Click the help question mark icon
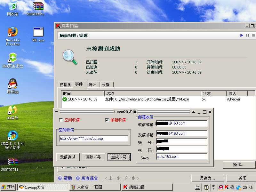The height and width of the screenshot is (192, 256). (60, 178)
